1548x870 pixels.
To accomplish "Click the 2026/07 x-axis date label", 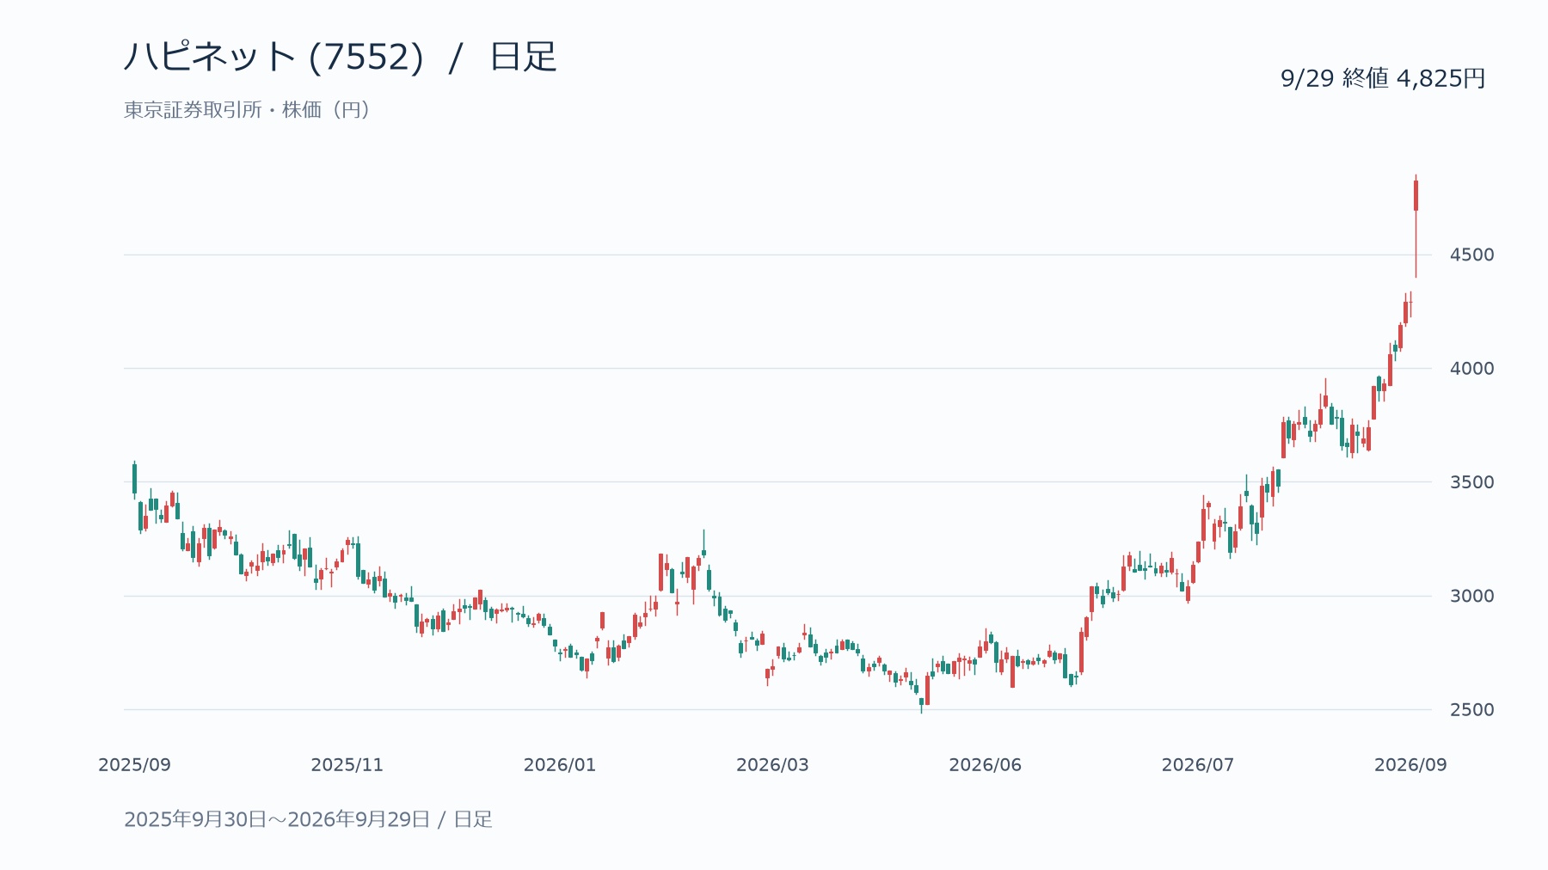I will [x=1198, y=765].
